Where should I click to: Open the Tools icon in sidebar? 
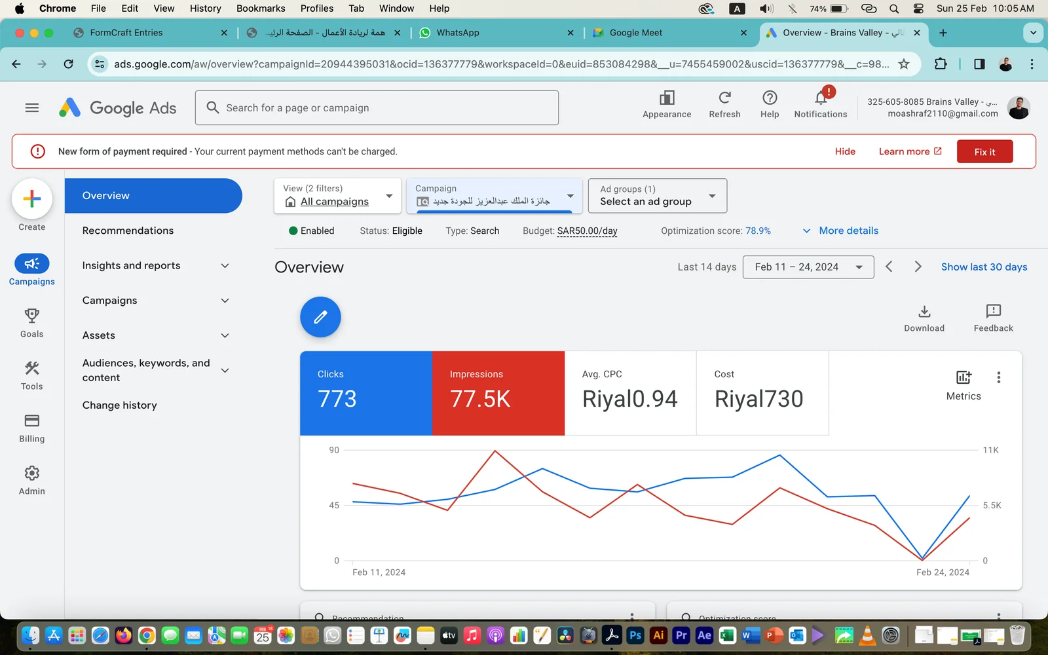point(31,369)
